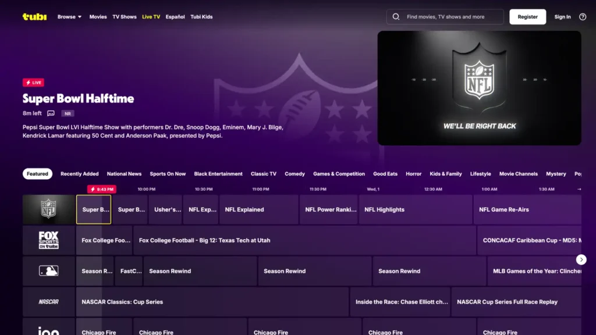
Task: Select the Fox Sports on Tubi channel
Action: tap(49, 240)
